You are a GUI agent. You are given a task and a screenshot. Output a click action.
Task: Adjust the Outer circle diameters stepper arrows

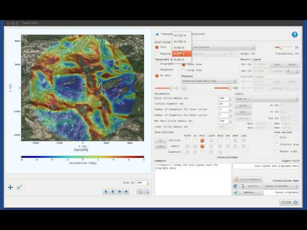click(230, 115)
